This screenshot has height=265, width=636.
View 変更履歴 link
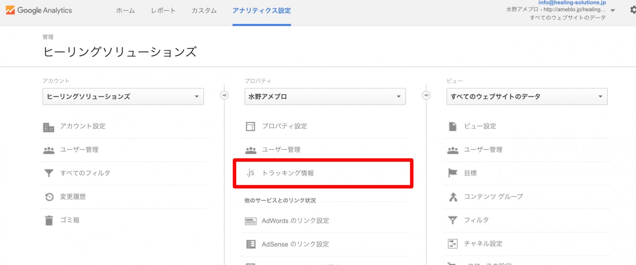[73, 197]
